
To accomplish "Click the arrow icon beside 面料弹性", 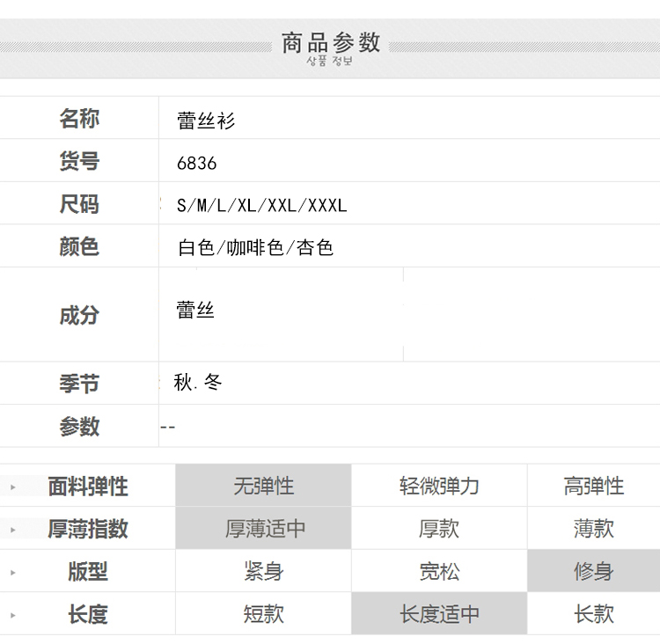I will [x=13, y=487].
